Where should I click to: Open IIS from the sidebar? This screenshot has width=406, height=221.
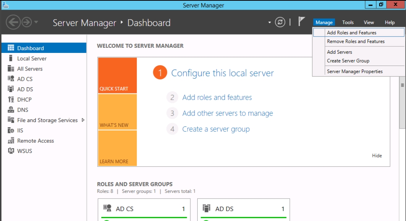coord(11,130)
